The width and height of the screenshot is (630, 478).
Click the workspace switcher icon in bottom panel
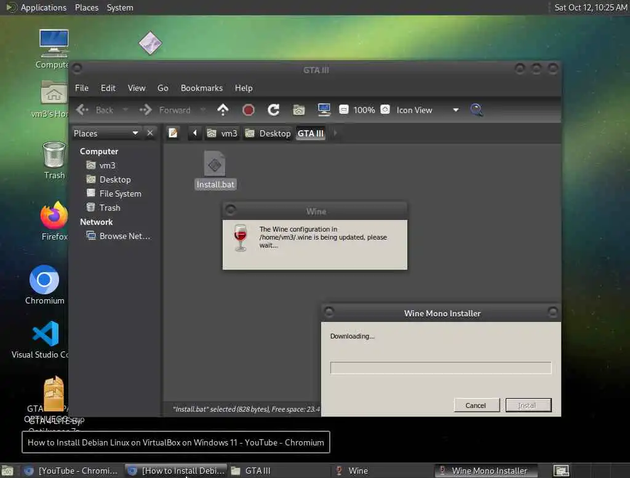[x=561, y=471]
